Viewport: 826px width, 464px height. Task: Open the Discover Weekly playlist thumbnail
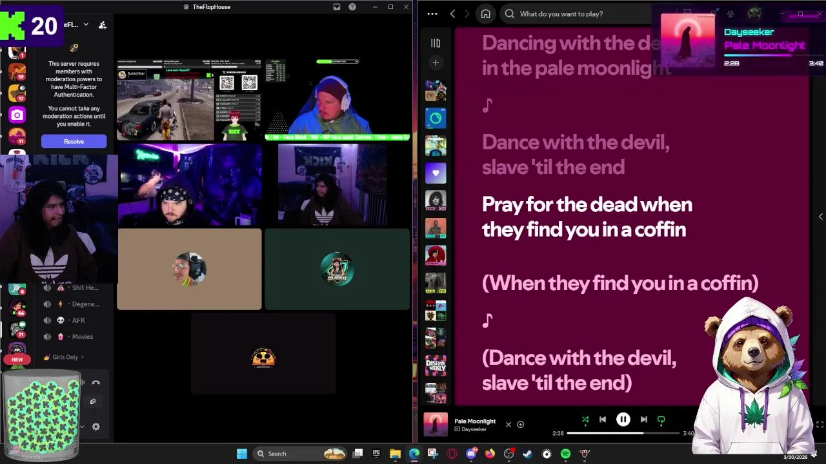[x=436, y=365]
